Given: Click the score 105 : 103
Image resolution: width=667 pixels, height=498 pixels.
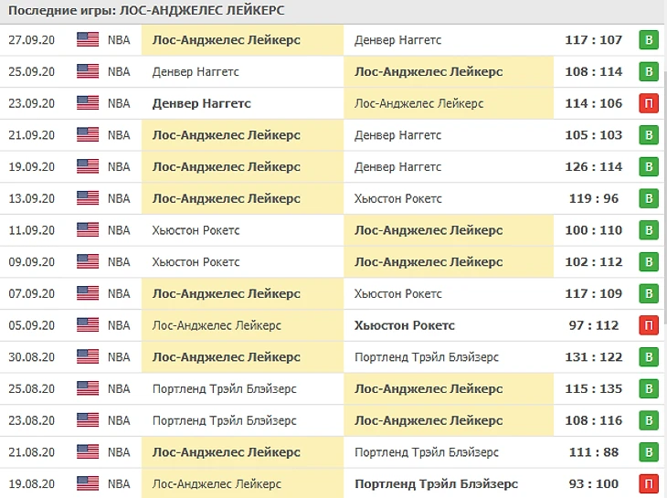Looking at the screenshot, I should pyautogui.click(x=593, y=135).
